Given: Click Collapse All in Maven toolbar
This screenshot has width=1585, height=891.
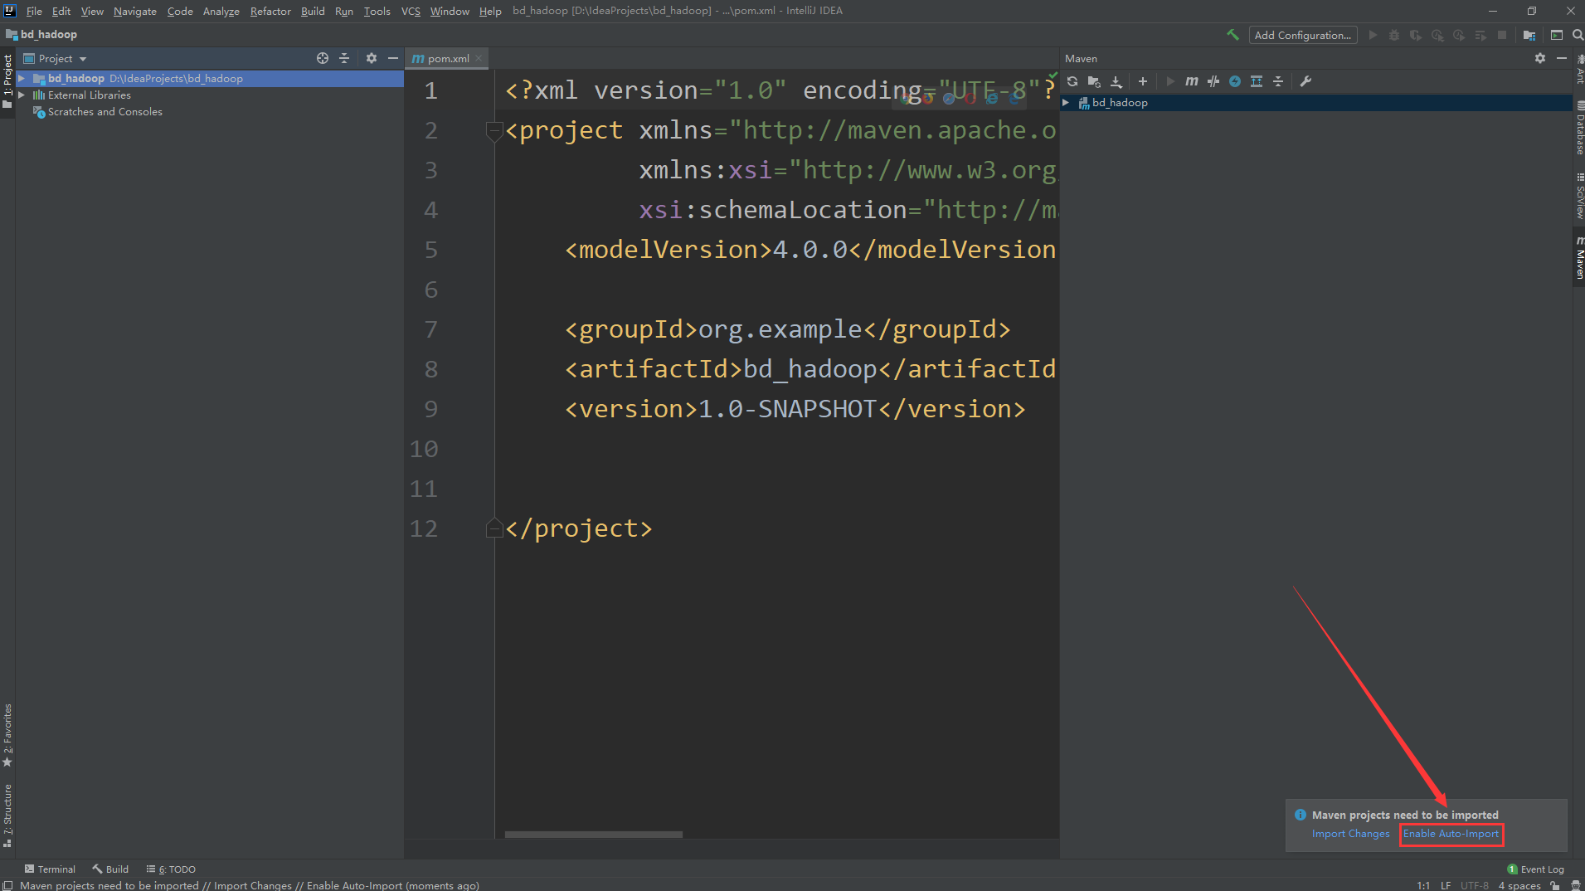Looking at the screenshot, I should click(1278, 81).
